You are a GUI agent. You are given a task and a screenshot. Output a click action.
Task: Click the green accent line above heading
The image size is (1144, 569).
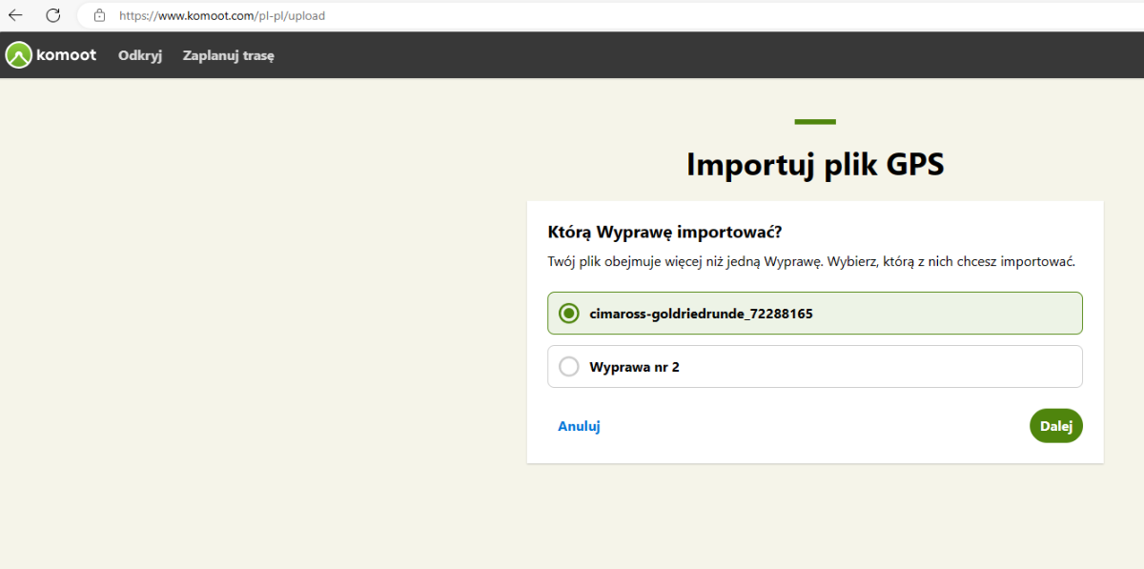pyautogui.click(x=815, y=121)
